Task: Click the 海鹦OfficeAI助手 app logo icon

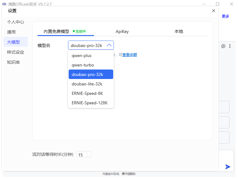Action: pos(4,4)
